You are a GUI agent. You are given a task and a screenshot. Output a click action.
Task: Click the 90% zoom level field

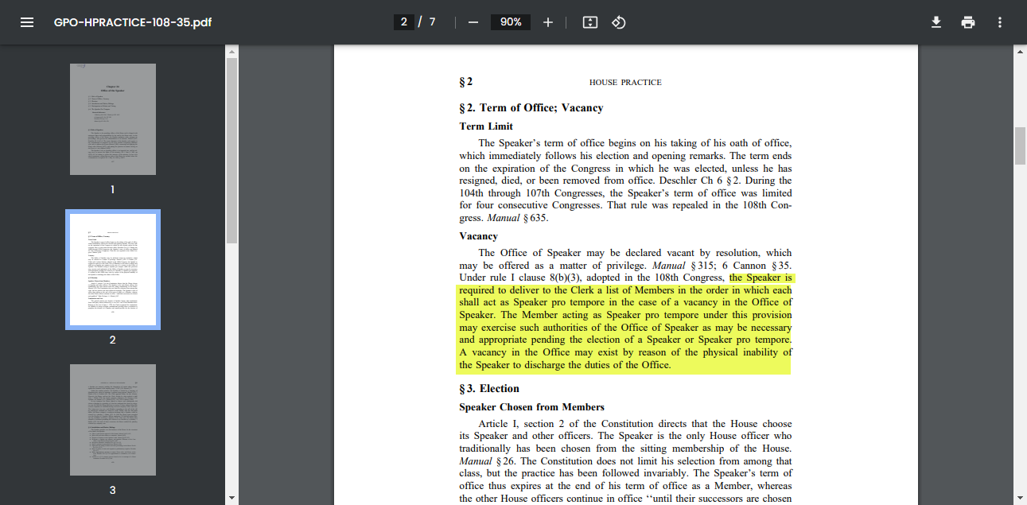511,22
